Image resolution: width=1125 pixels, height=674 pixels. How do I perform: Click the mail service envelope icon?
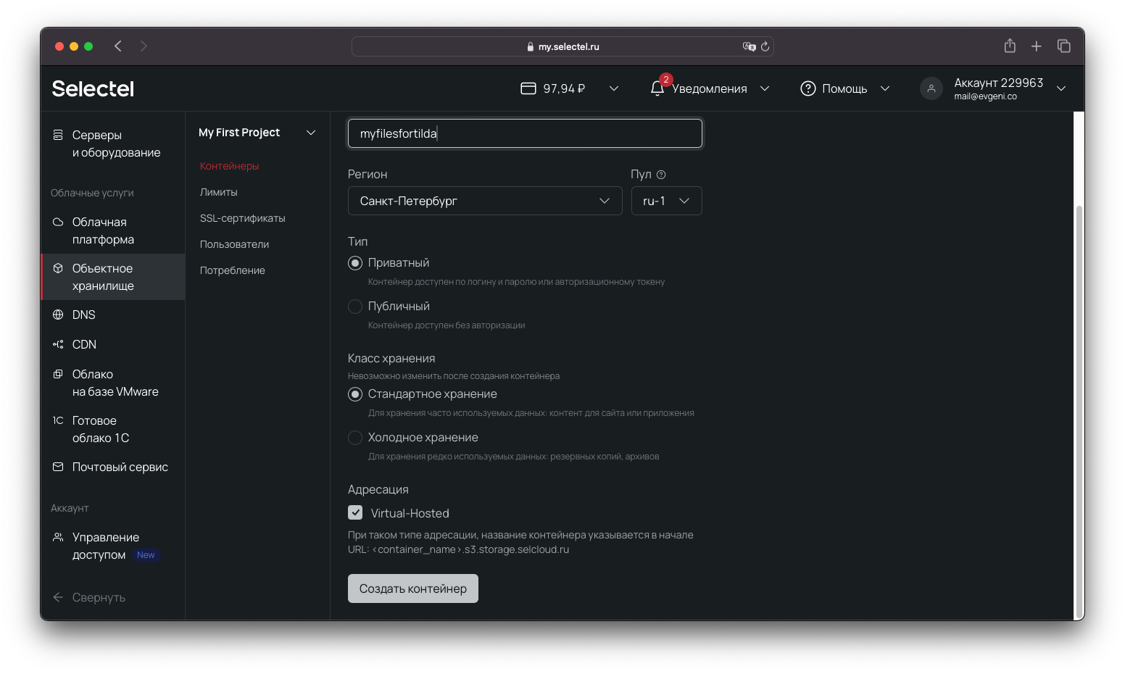[x=58, y=467]
